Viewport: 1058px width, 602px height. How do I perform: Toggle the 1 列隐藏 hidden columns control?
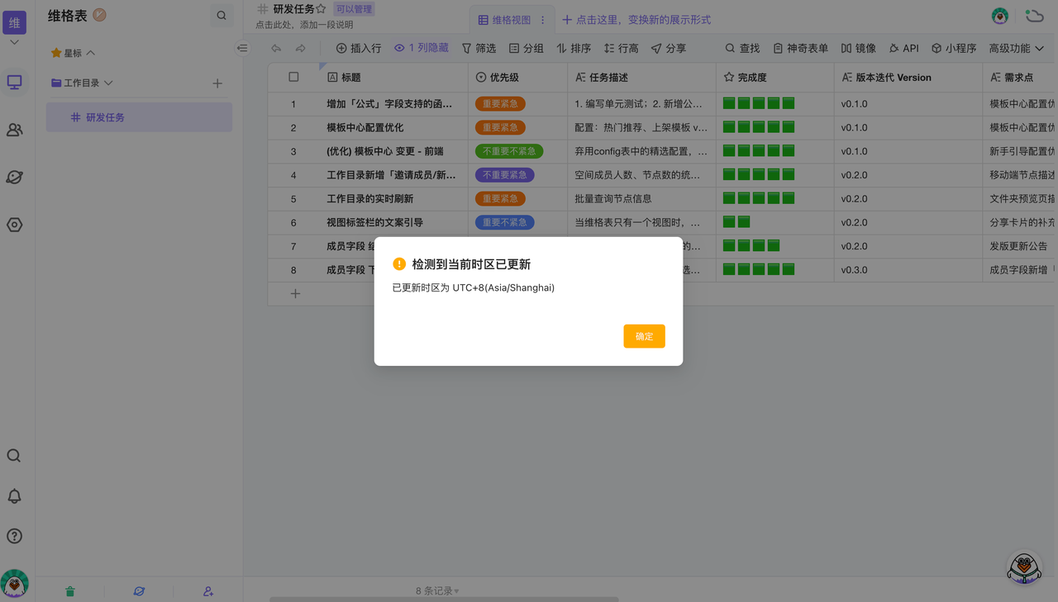(x=422, y=48)
